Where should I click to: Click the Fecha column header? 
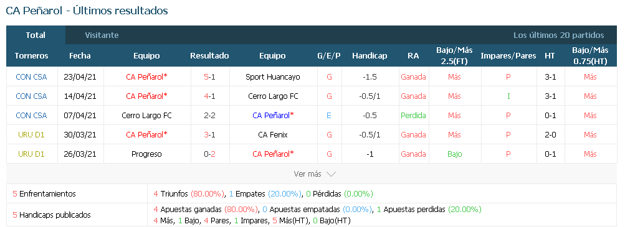(x=80, y=55)
